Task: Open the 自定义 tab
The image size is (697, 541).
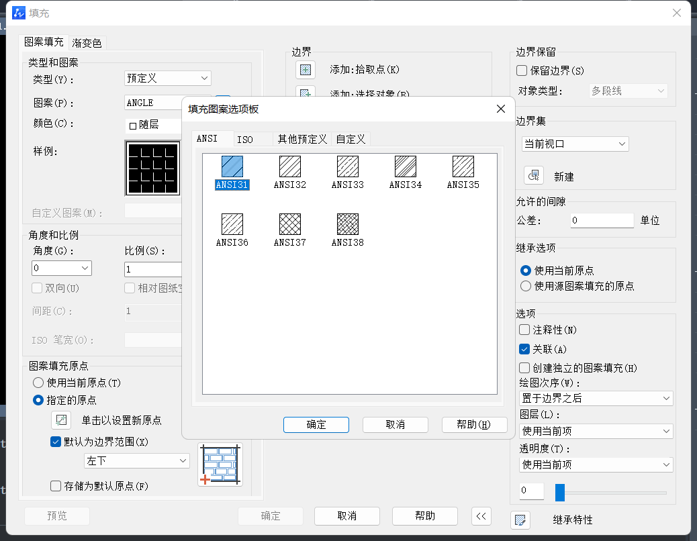Action: [351, 140]
